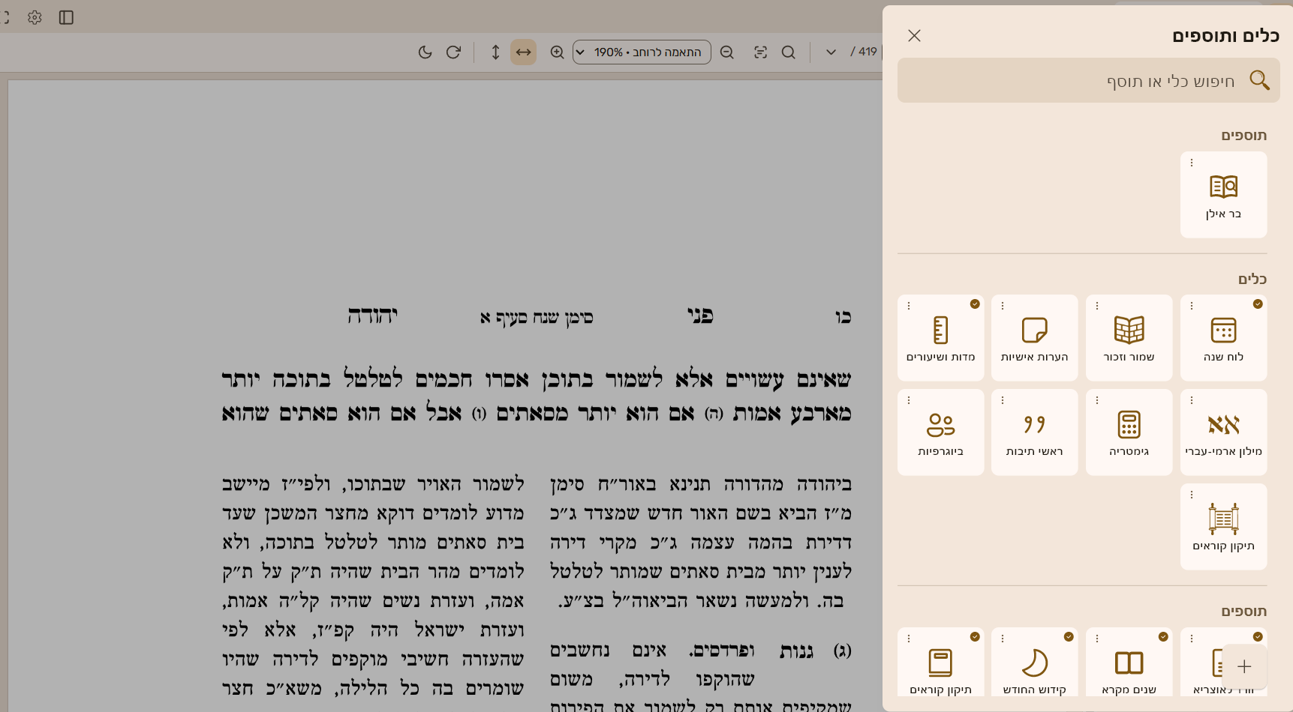Click the text-scan icon in the toolbar
Image resolution: width=1293 pixels, height=712 pixels.
(760, 52)
